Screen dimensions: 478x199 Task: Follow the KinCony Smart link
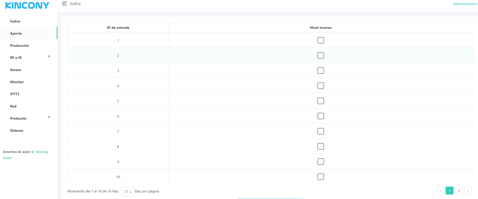pos(42,152)
